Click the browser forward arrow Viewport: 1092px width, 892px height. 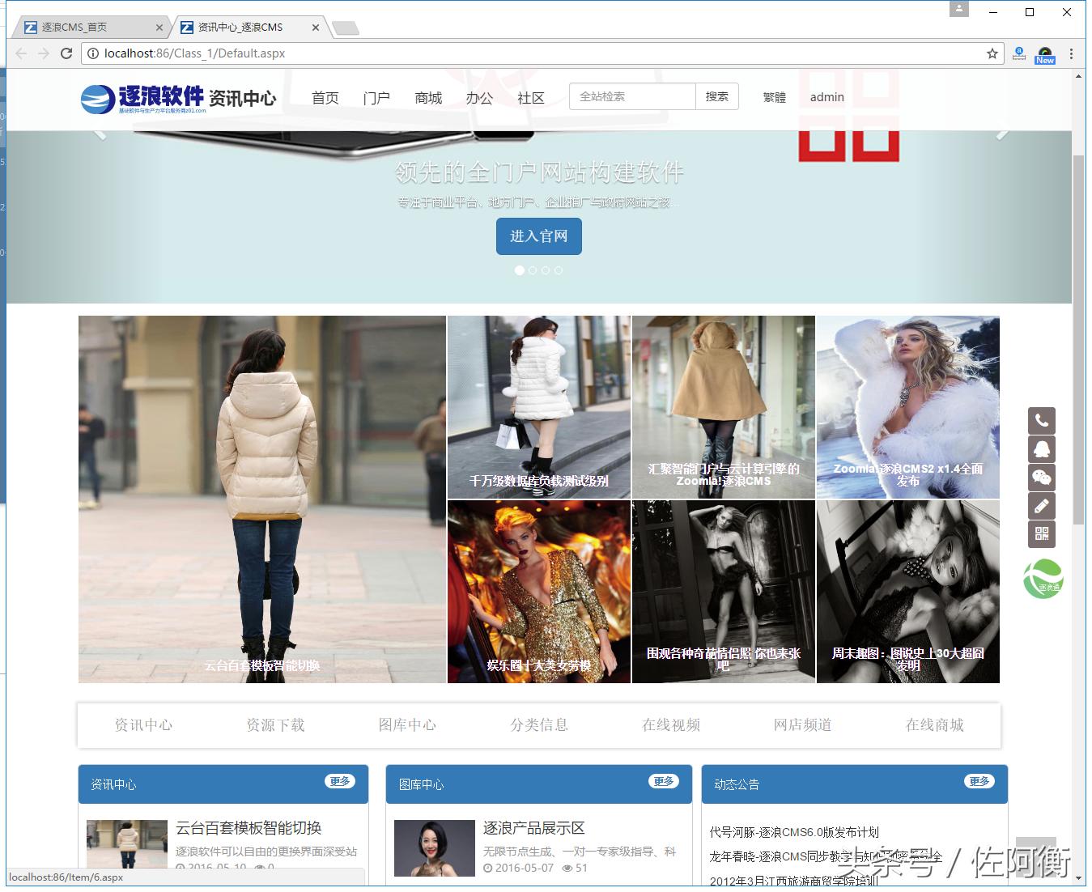pyautogui.click(x=44, y=53)
